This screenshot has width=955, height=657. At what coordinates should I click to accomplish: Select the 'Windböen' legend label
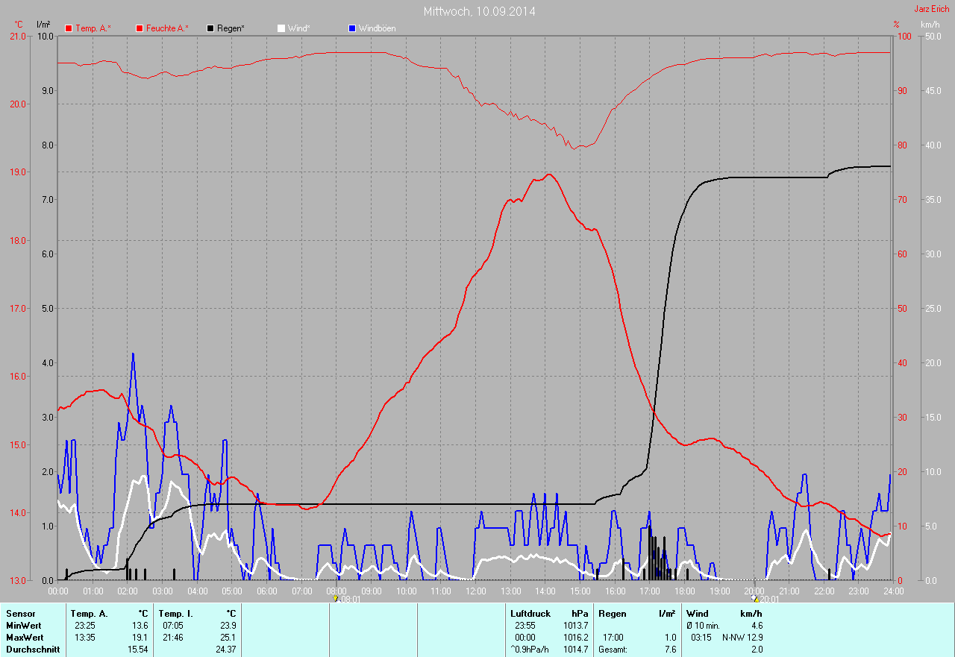[x=378, y=28]
